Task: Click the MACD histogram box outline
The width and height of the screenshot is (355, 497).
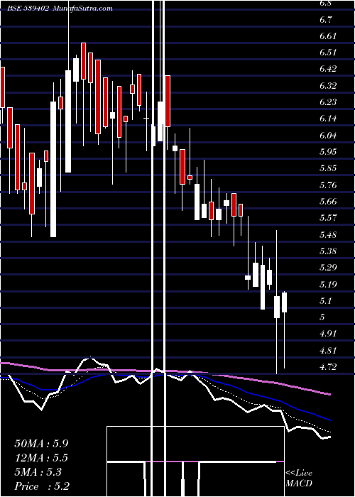Action: [x=195, y=461]
